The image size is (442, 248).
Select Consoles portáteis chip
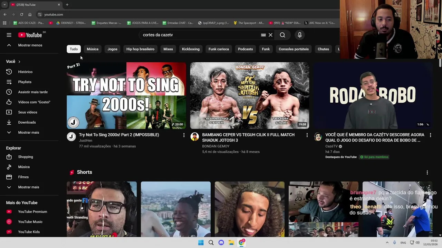tap(294, 49)
